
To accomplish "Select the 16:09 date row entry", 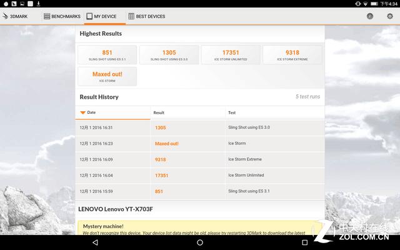I will pyautogui.click(x=96, y=159).
